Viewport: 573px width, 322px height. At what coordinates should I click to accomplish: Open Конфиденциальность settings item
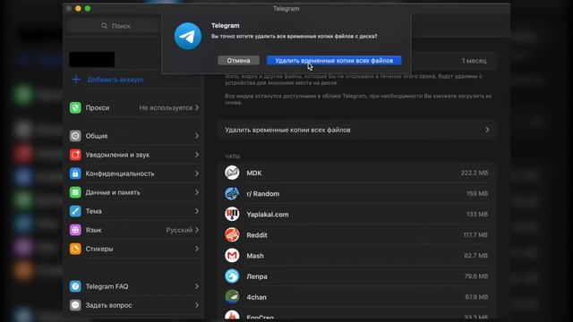click(134, 174)
